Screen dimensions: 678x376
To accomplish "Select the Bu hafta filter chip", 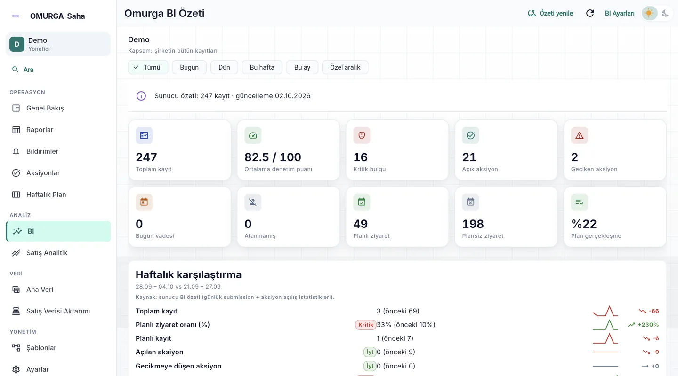I will [x=262, y=67].
